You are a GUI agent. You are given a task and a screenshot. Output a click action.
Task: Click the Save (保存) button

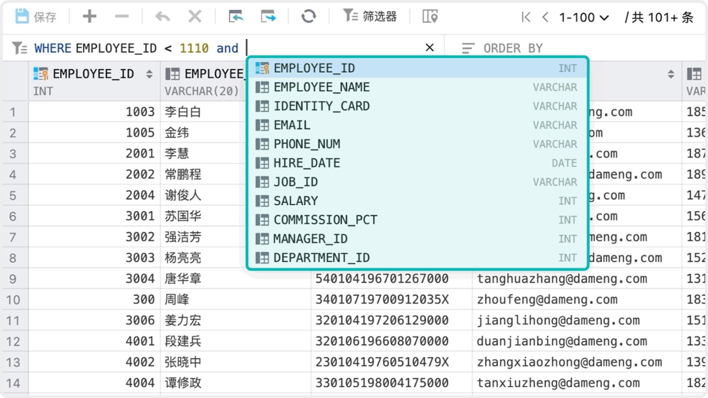pyautogui.click(x=36, y=17)
